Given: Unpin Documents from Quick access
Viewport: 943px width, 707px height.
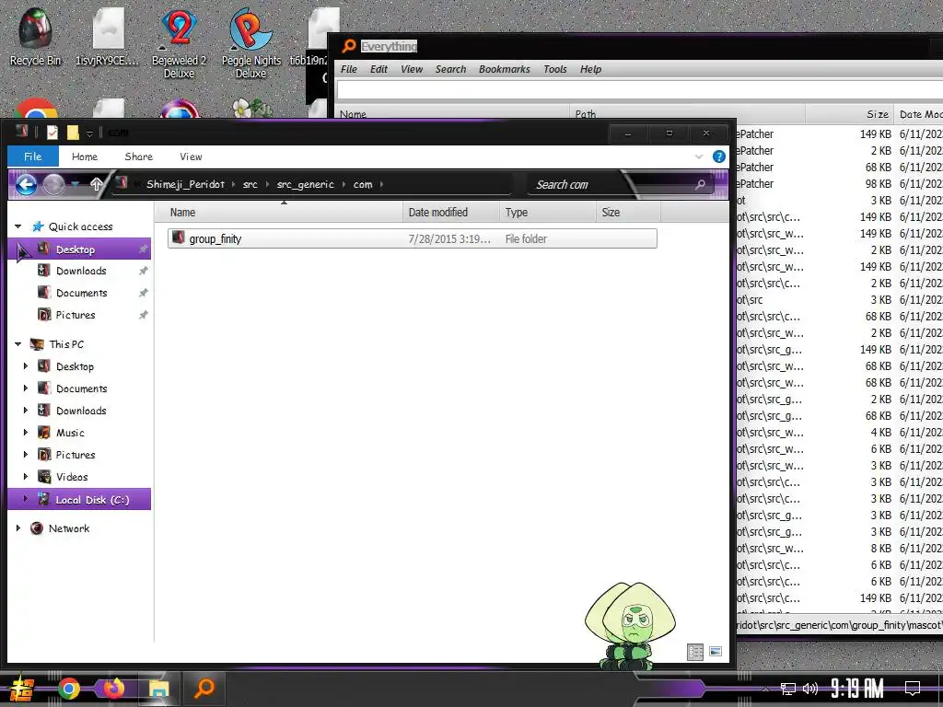Looking at the screenshot, I should (x=143, y=294).
